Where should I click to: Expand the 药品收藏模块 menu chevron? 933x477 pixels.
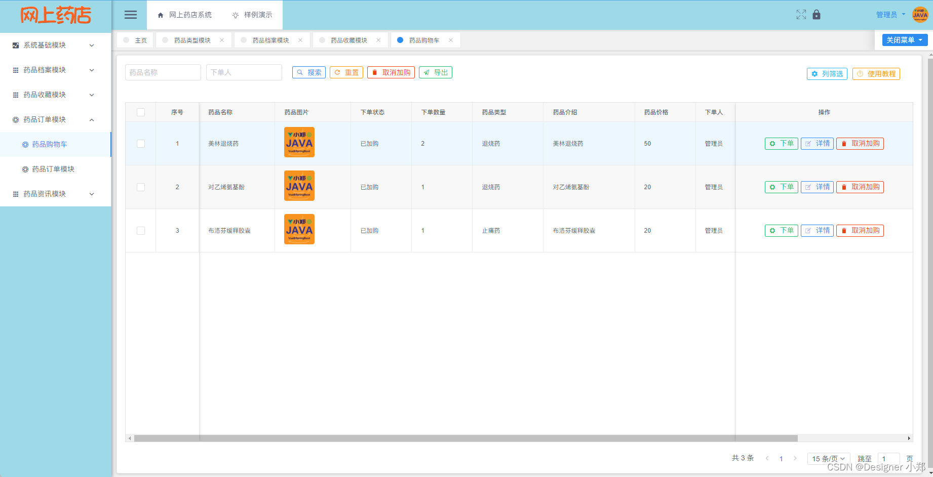tap(92, 95)
